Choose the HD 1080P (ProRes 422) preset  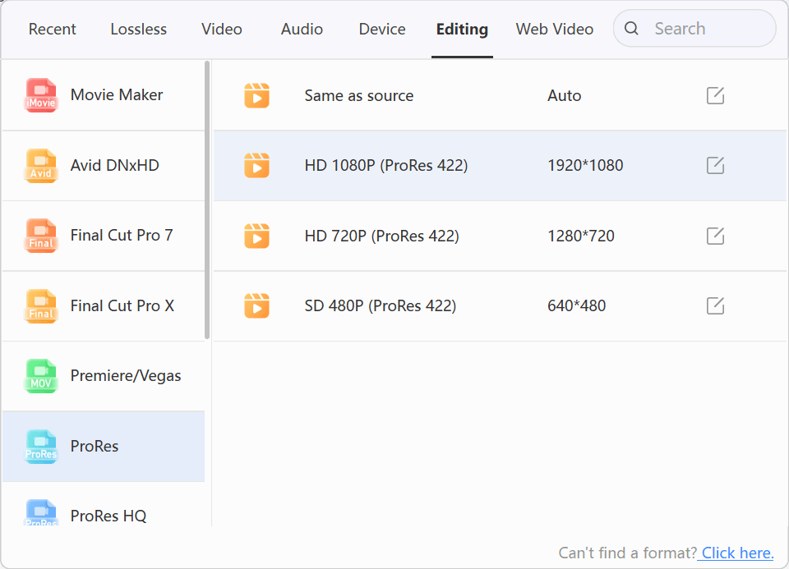pyautogui.click(x=500, y=165)
